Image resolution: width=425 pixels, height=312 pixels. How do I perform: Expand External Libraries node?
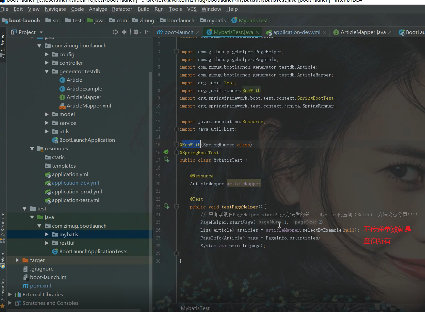point(10,294)
